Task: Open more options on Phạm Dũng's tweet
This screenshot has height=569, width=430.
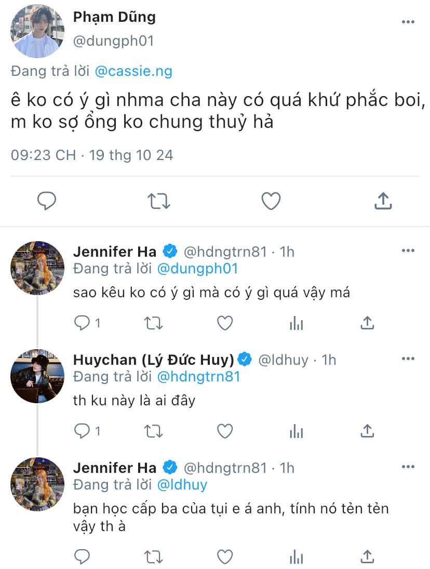Action: click(x=408, y=22)
